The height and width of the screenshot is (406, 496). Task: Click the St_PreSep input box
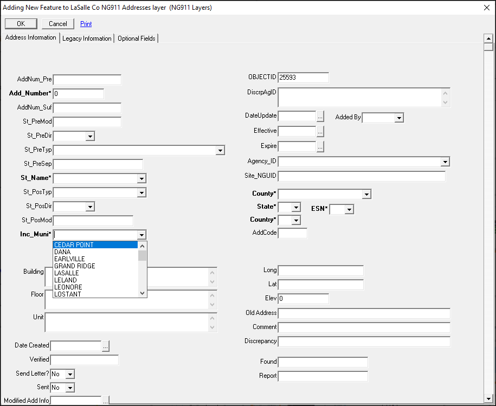pos(98,164)
